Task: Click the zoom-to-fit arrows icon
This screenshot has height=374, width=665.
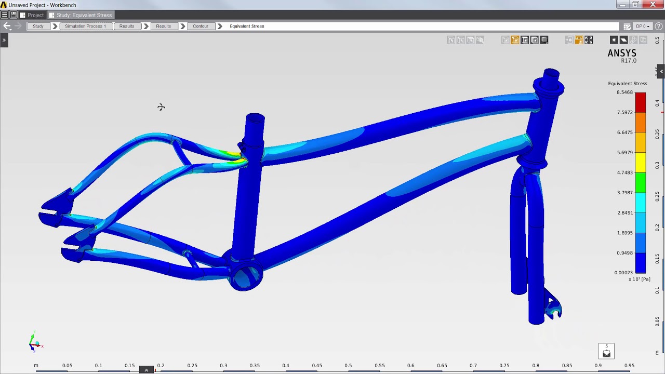Action: click(589, 40)
